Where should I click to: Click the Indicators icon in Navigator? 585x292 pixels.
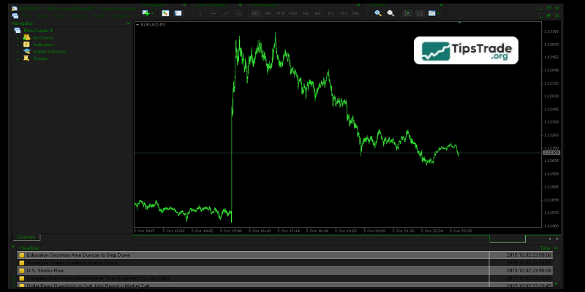click(x=26, y=45)
